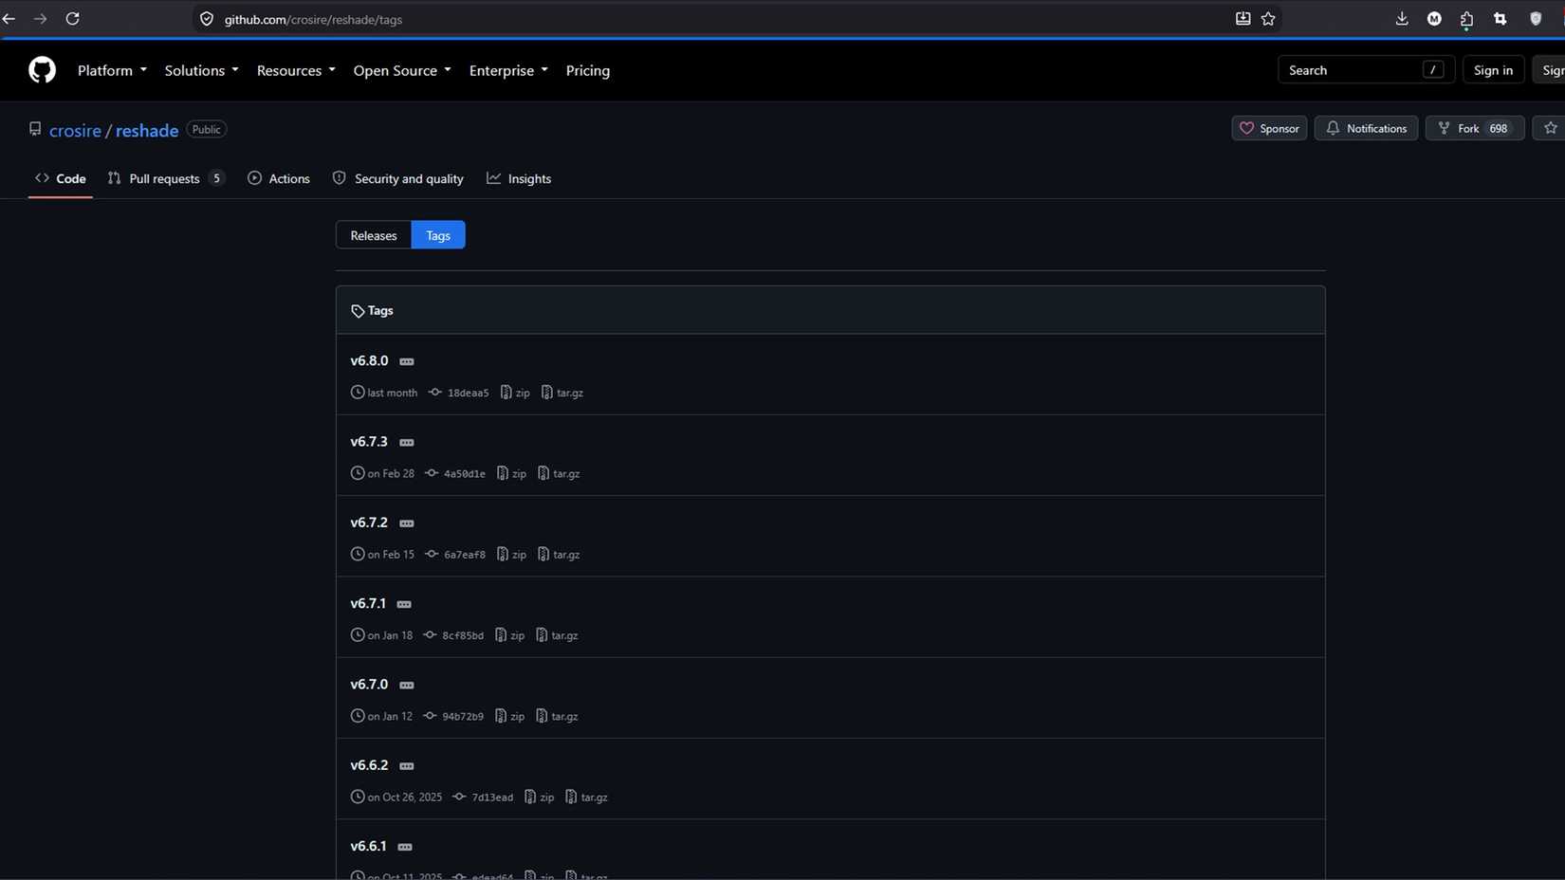1565x880 pixels.
Task: Open the Notifications button
Action: tap(1366, 128)
